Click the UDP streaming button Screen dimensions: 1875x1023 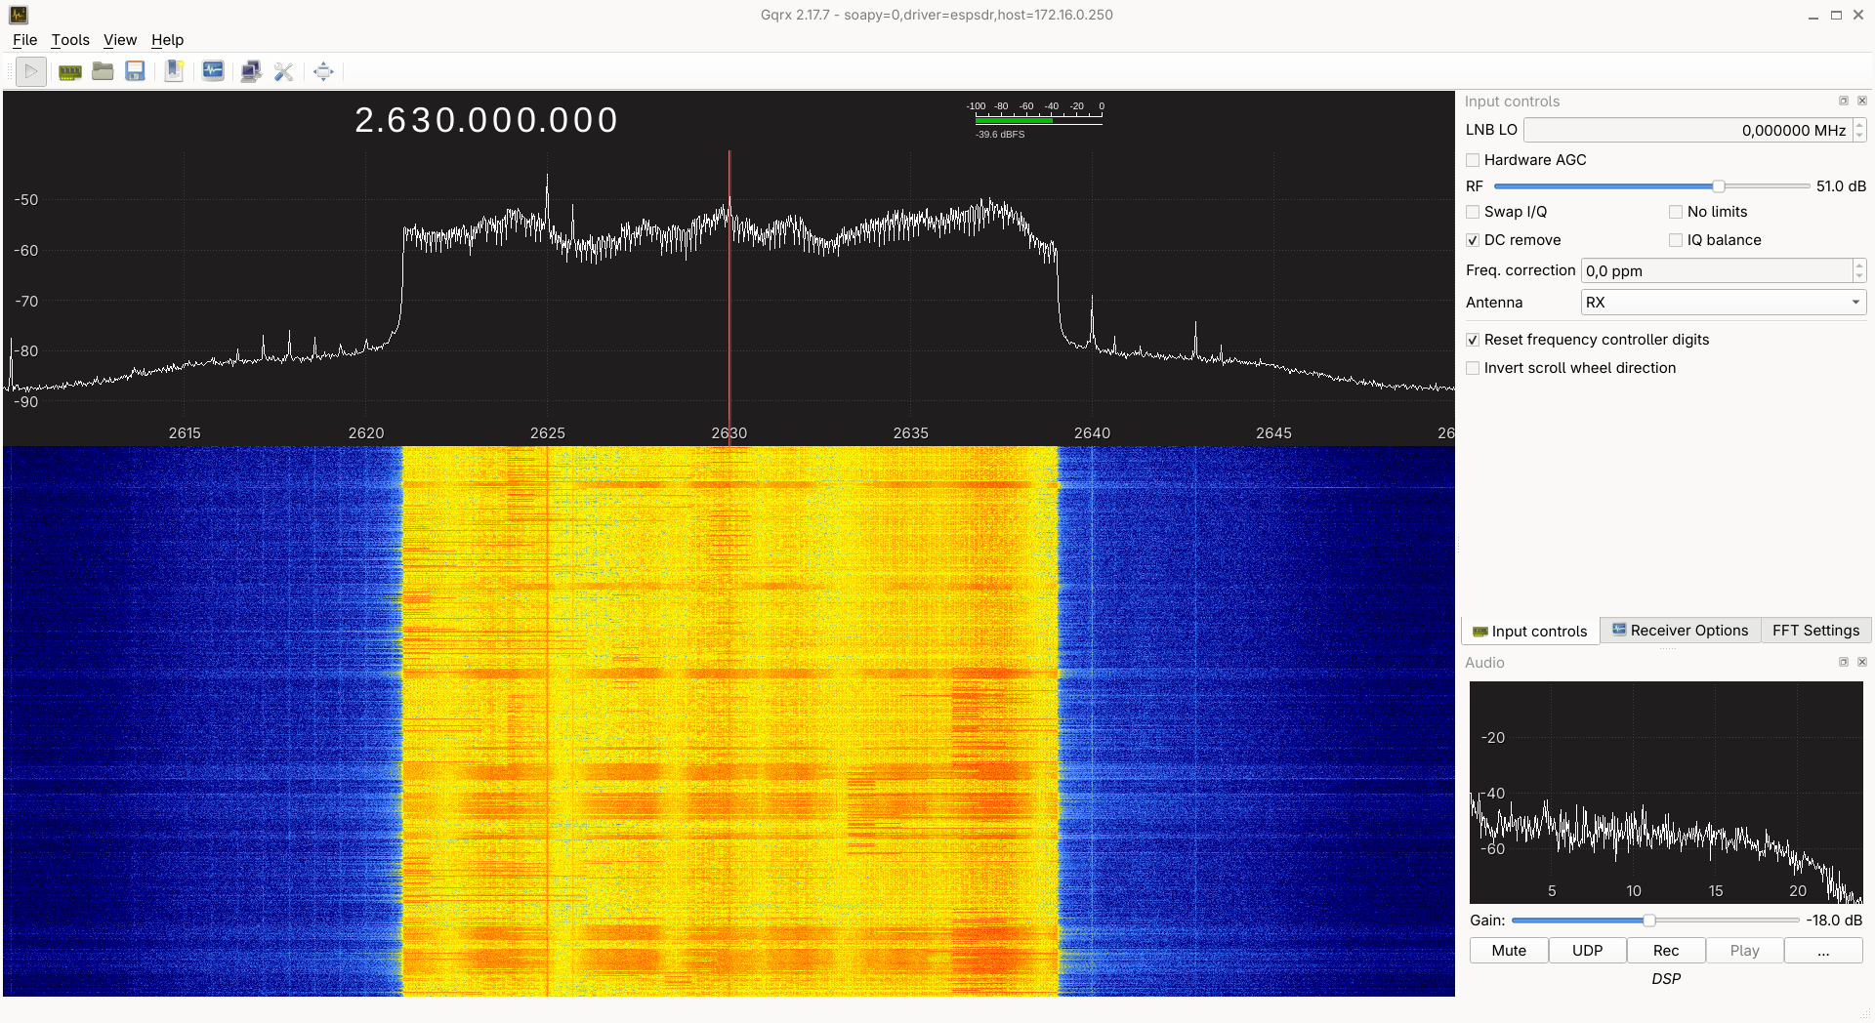click(x=1588, y=951)
